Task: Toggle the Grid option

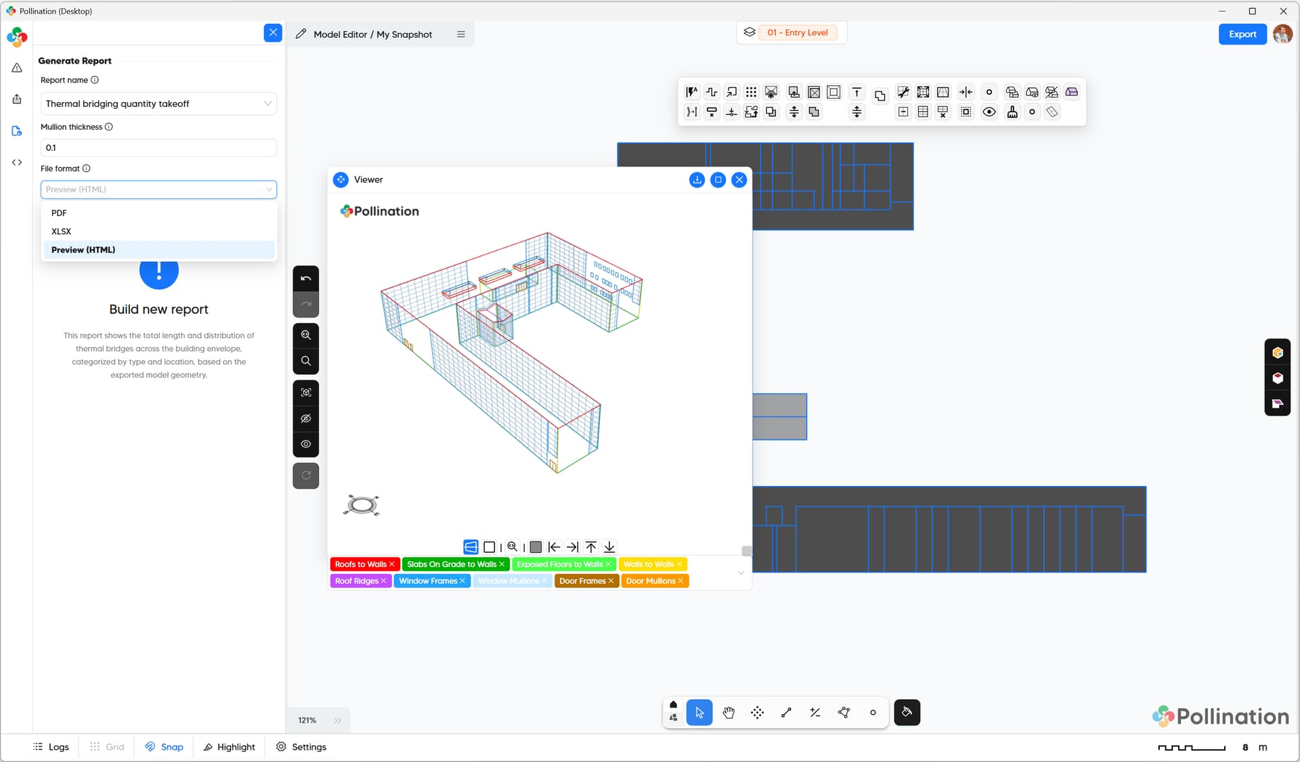Action: tap(107, 747)
